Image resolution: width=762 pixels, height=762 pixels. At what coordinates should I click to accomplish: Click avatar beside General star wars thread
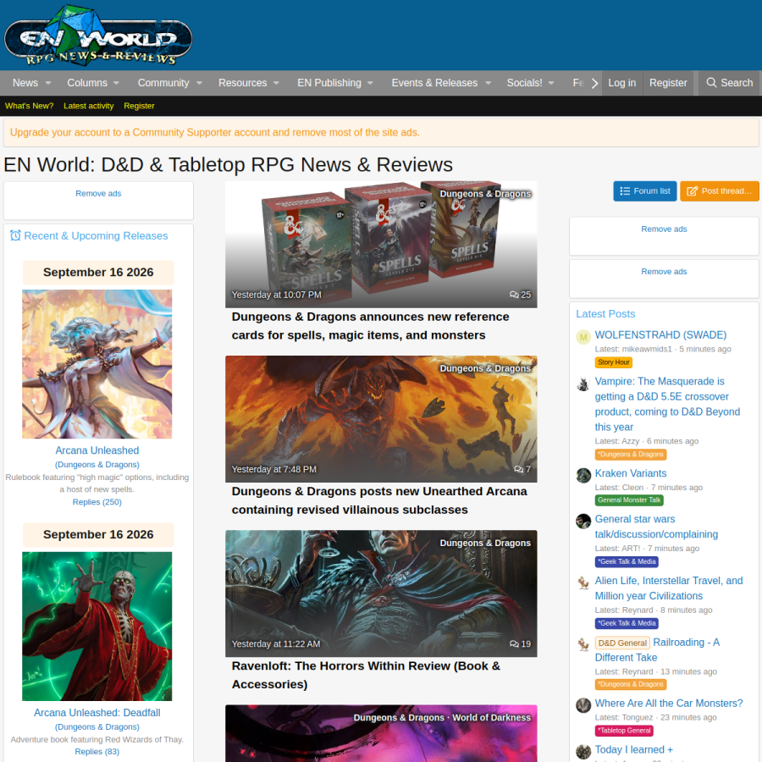[583, 521]
